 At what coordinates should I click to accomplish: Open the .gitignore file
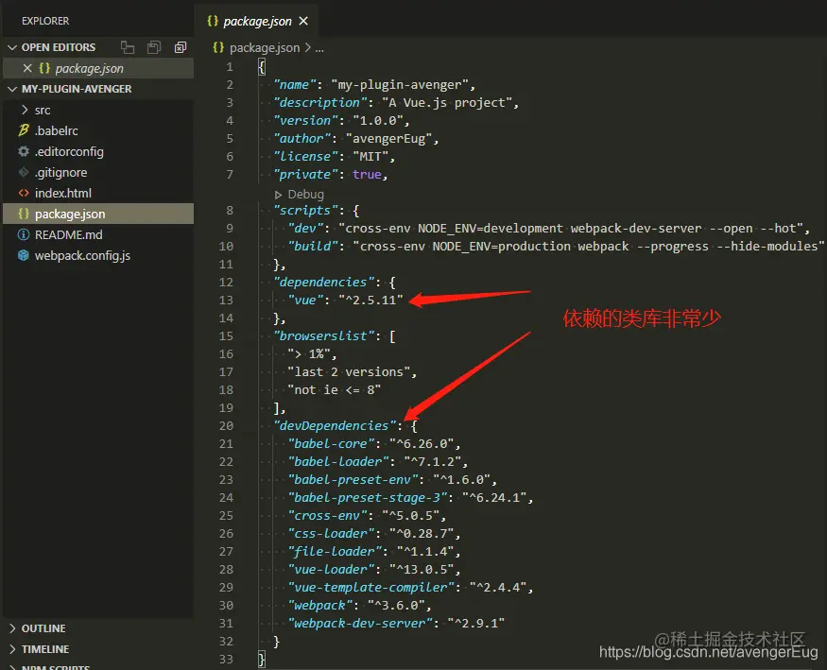tap(60, 172)
